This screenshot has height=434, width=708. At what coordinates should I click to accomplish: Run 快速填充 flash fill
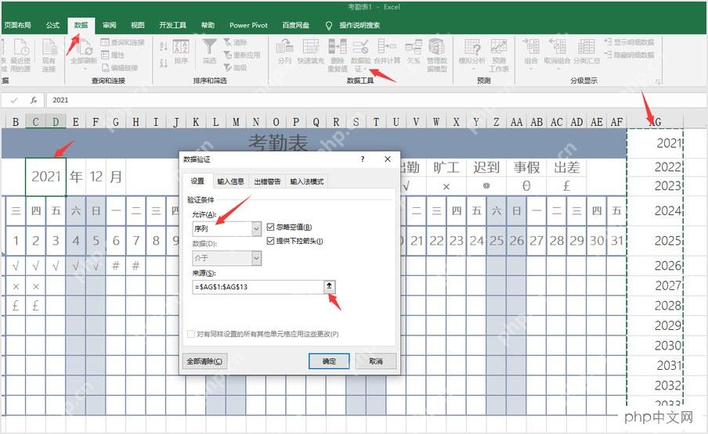pyautogui.click(x=311, y=52)
